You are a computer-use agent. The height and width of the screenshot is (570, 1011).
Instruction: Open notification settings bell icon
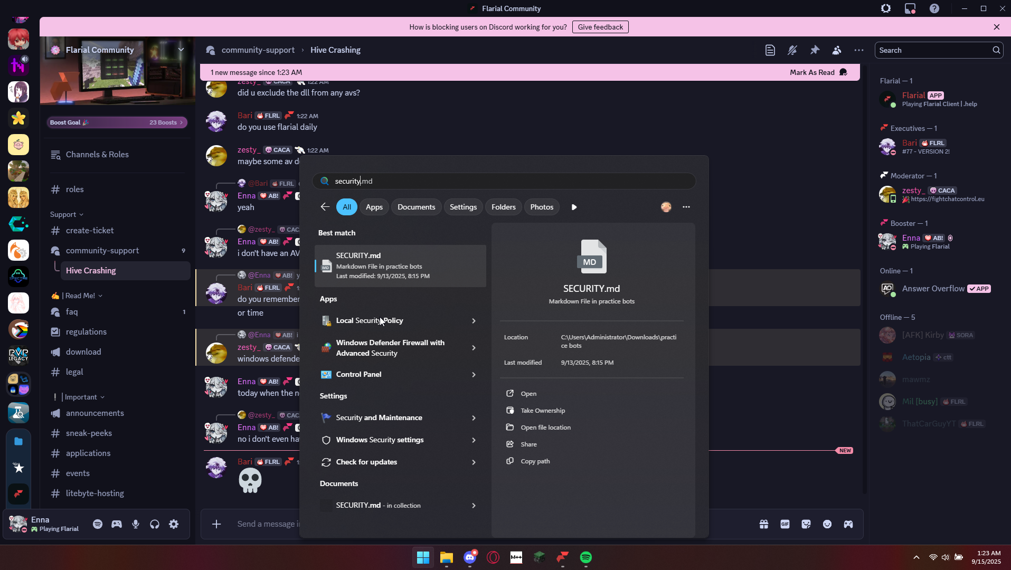click(792, 50)
